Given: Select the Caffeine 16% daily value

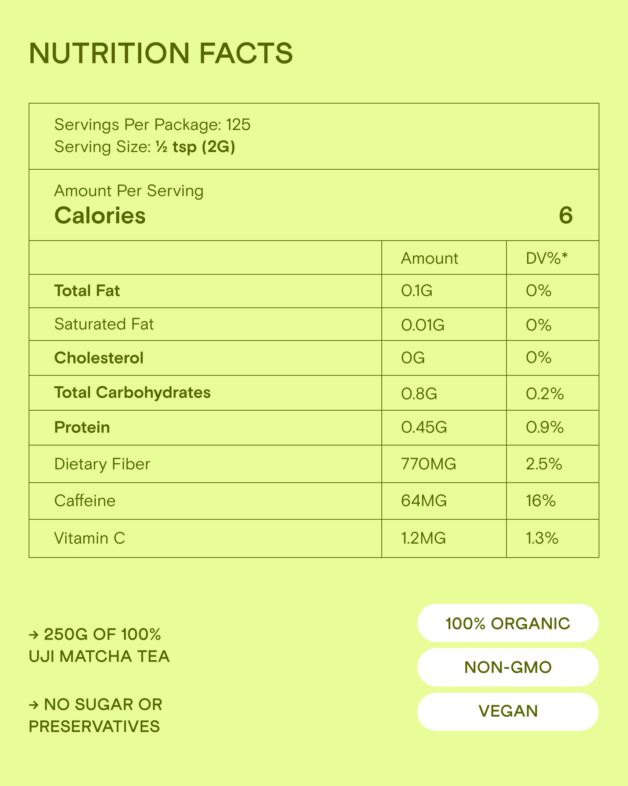Looking at the screenshot, I should click(x=541, y=501).
